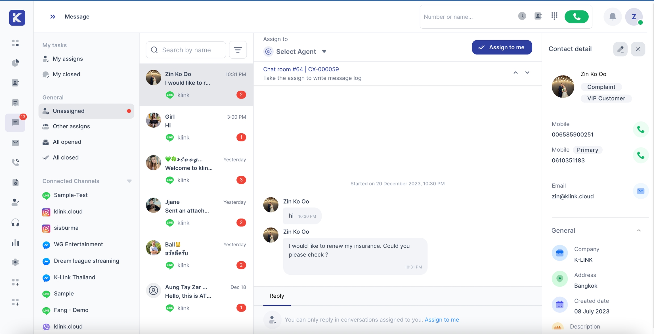
Task: Expand the sidebar with double-arrow icon
Action: pyautogui.click(x=53, y=17)
